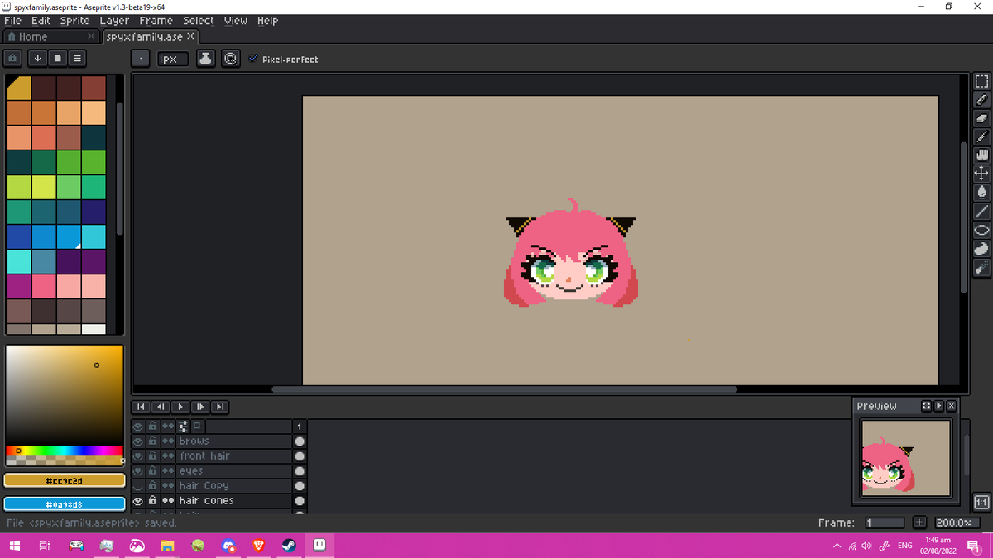Click frame 1 header in timeline
This screenshot has width=993, height=558.
coord(300,427)
